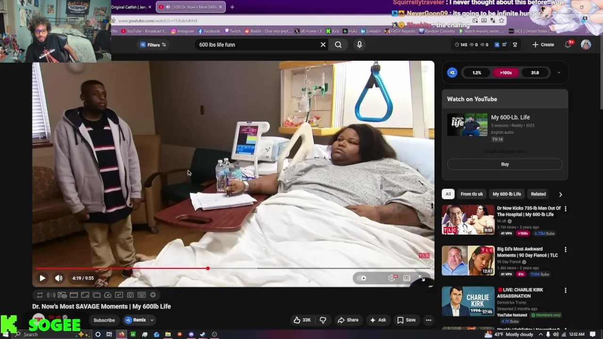Take a video screenshot with camera icon
The height and width of the screenshot is (339, 603).
tap(130, 295)
